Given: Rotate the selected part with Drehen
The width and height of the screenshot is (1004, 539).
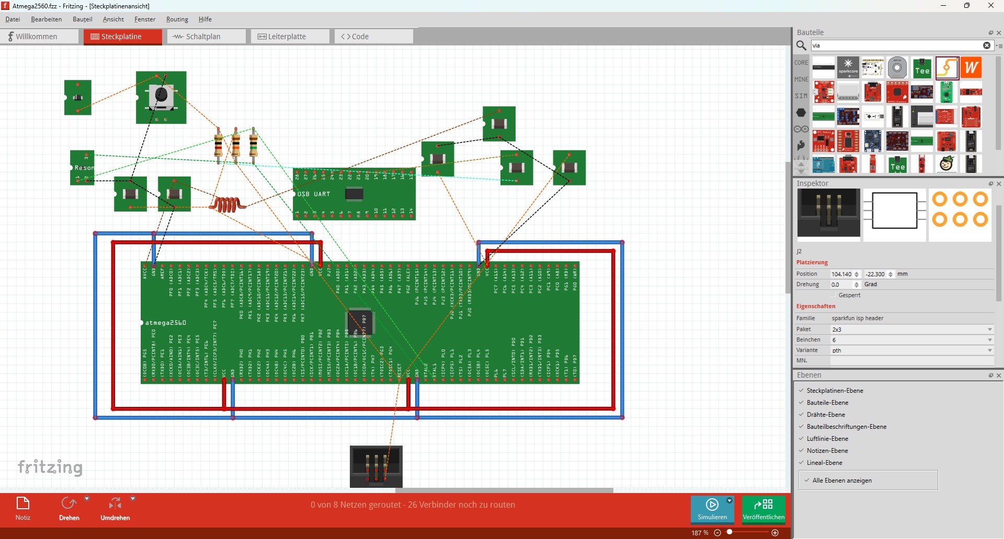Looking at the screenshot, I should (x=69, y=508).
